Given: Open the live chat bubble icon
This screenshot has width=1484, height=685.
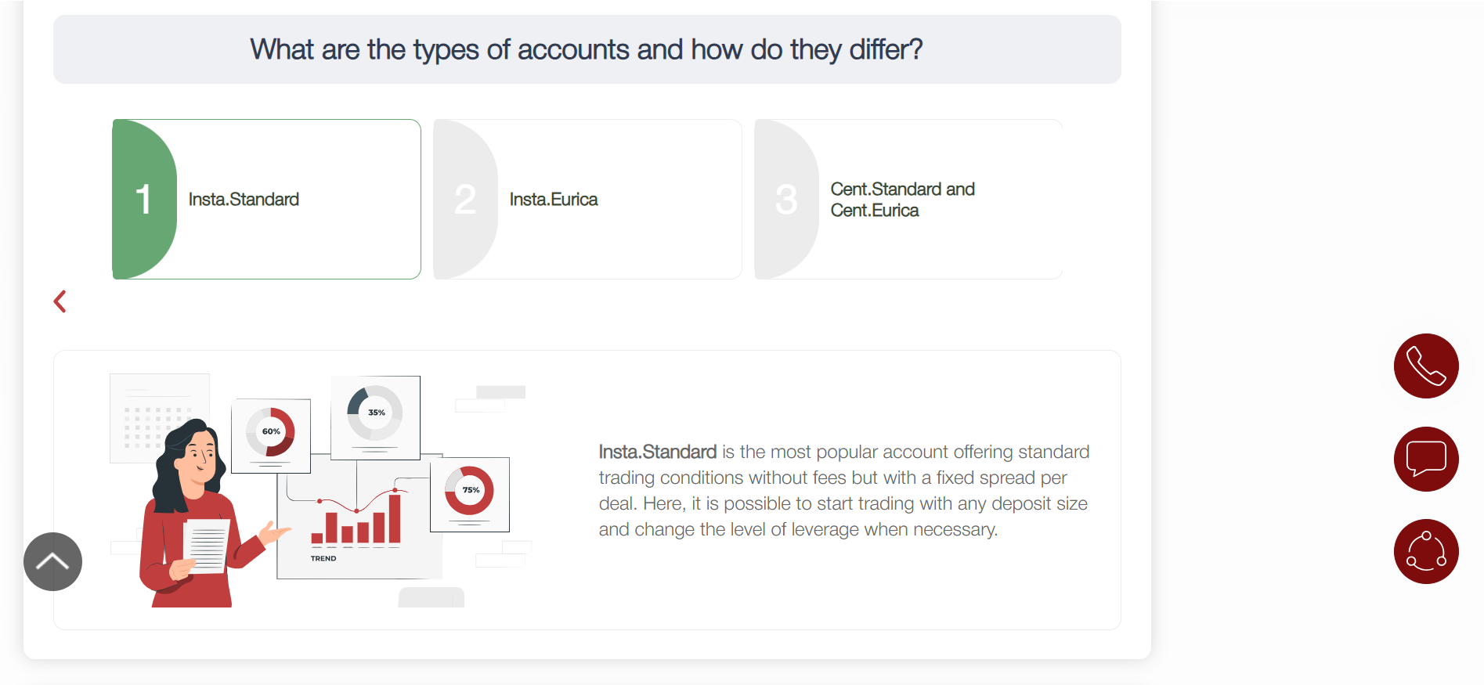Looking at the screenshot, I should [1425, 459].
